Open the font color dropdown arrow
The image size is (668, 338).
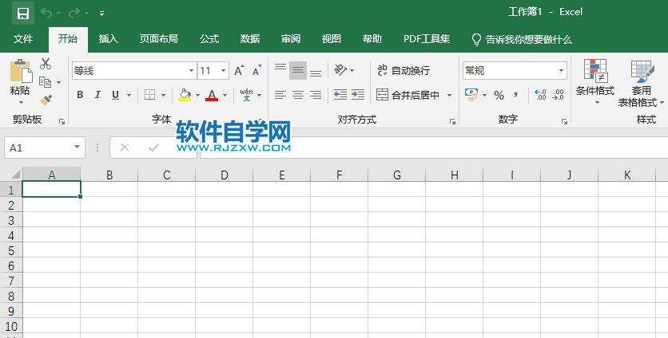[x=225, y=95]
